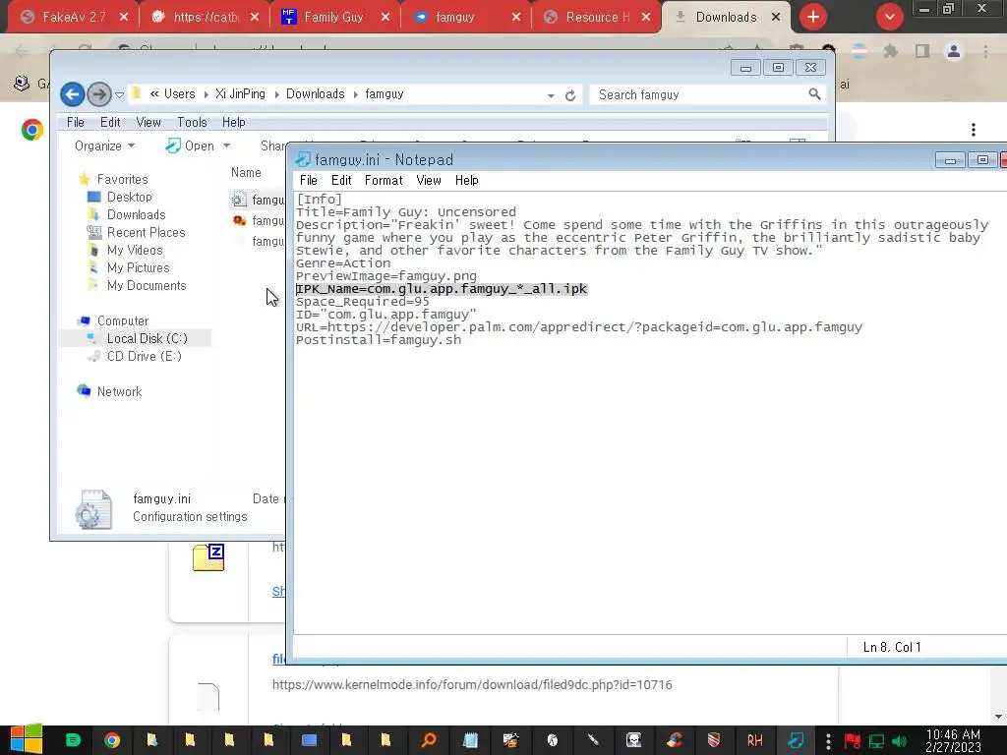Viewport: 1007px width, 755px height.
Task: Open the Organize dropdown
Action: [104, 145]
